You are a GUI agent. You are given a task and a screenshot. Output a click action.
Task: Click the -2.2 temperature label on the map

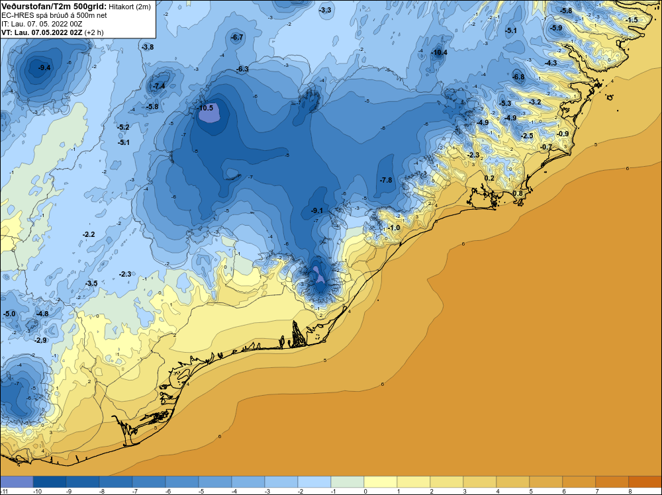89,234
